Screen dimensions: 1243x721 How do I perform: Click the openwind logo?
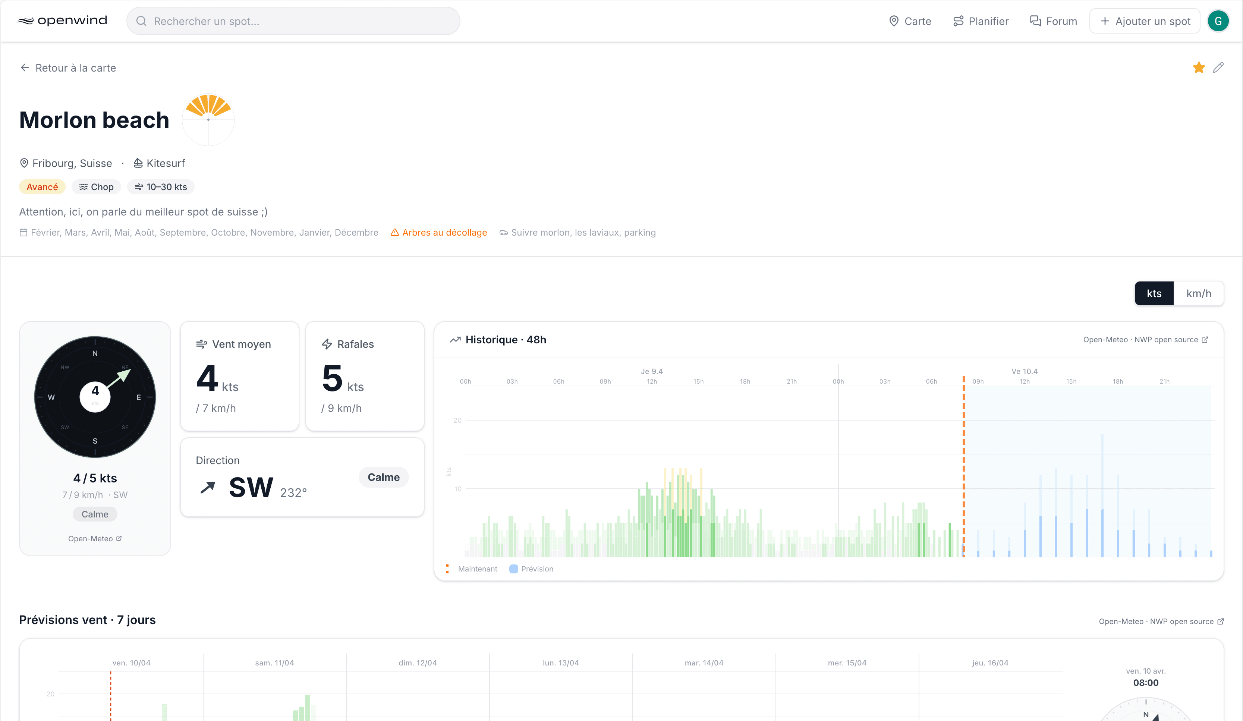(62, 21)
